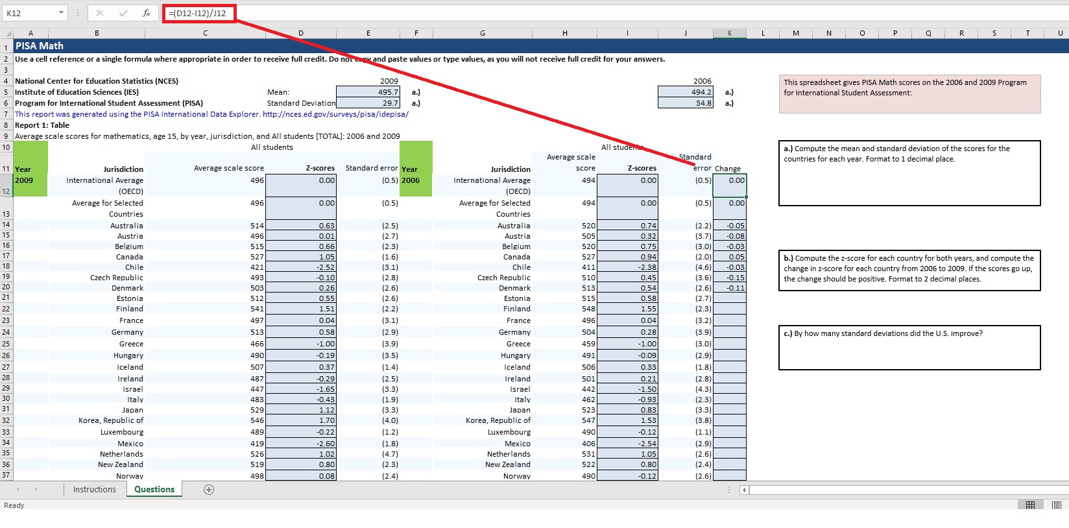
Task: Open Insert Function via fx icon
Action: 147,13
